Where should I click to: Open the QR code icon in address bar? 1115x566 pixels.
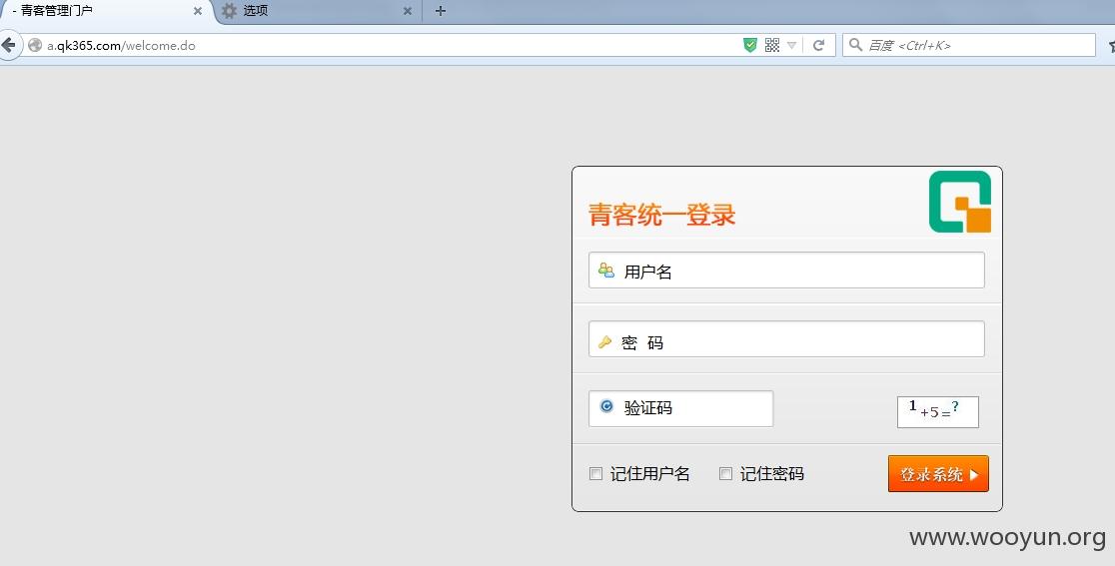pyautogui.click(x=772, y=46)
